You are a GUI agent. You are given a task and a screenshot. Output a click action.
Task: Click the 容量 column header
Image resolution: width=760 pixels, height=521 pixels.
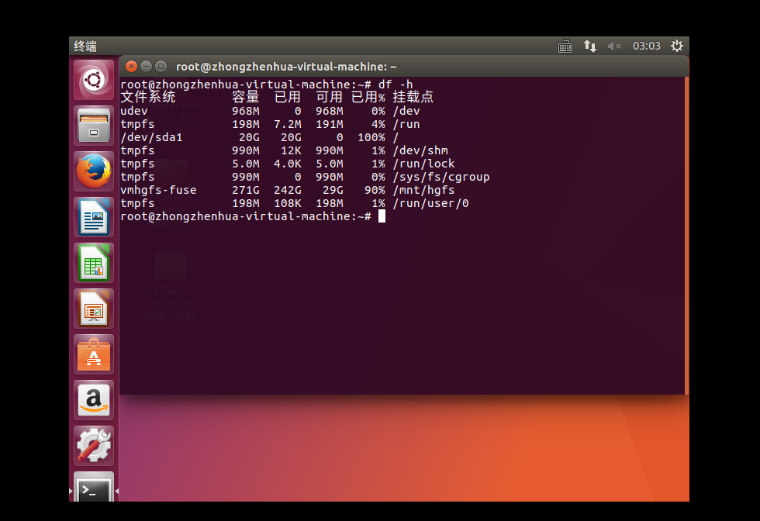tap(246, 97)
